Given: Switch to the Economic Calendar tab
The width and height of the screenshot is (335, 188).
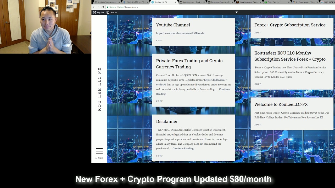Looking at the screenshot, I should [x=220, y=2].
